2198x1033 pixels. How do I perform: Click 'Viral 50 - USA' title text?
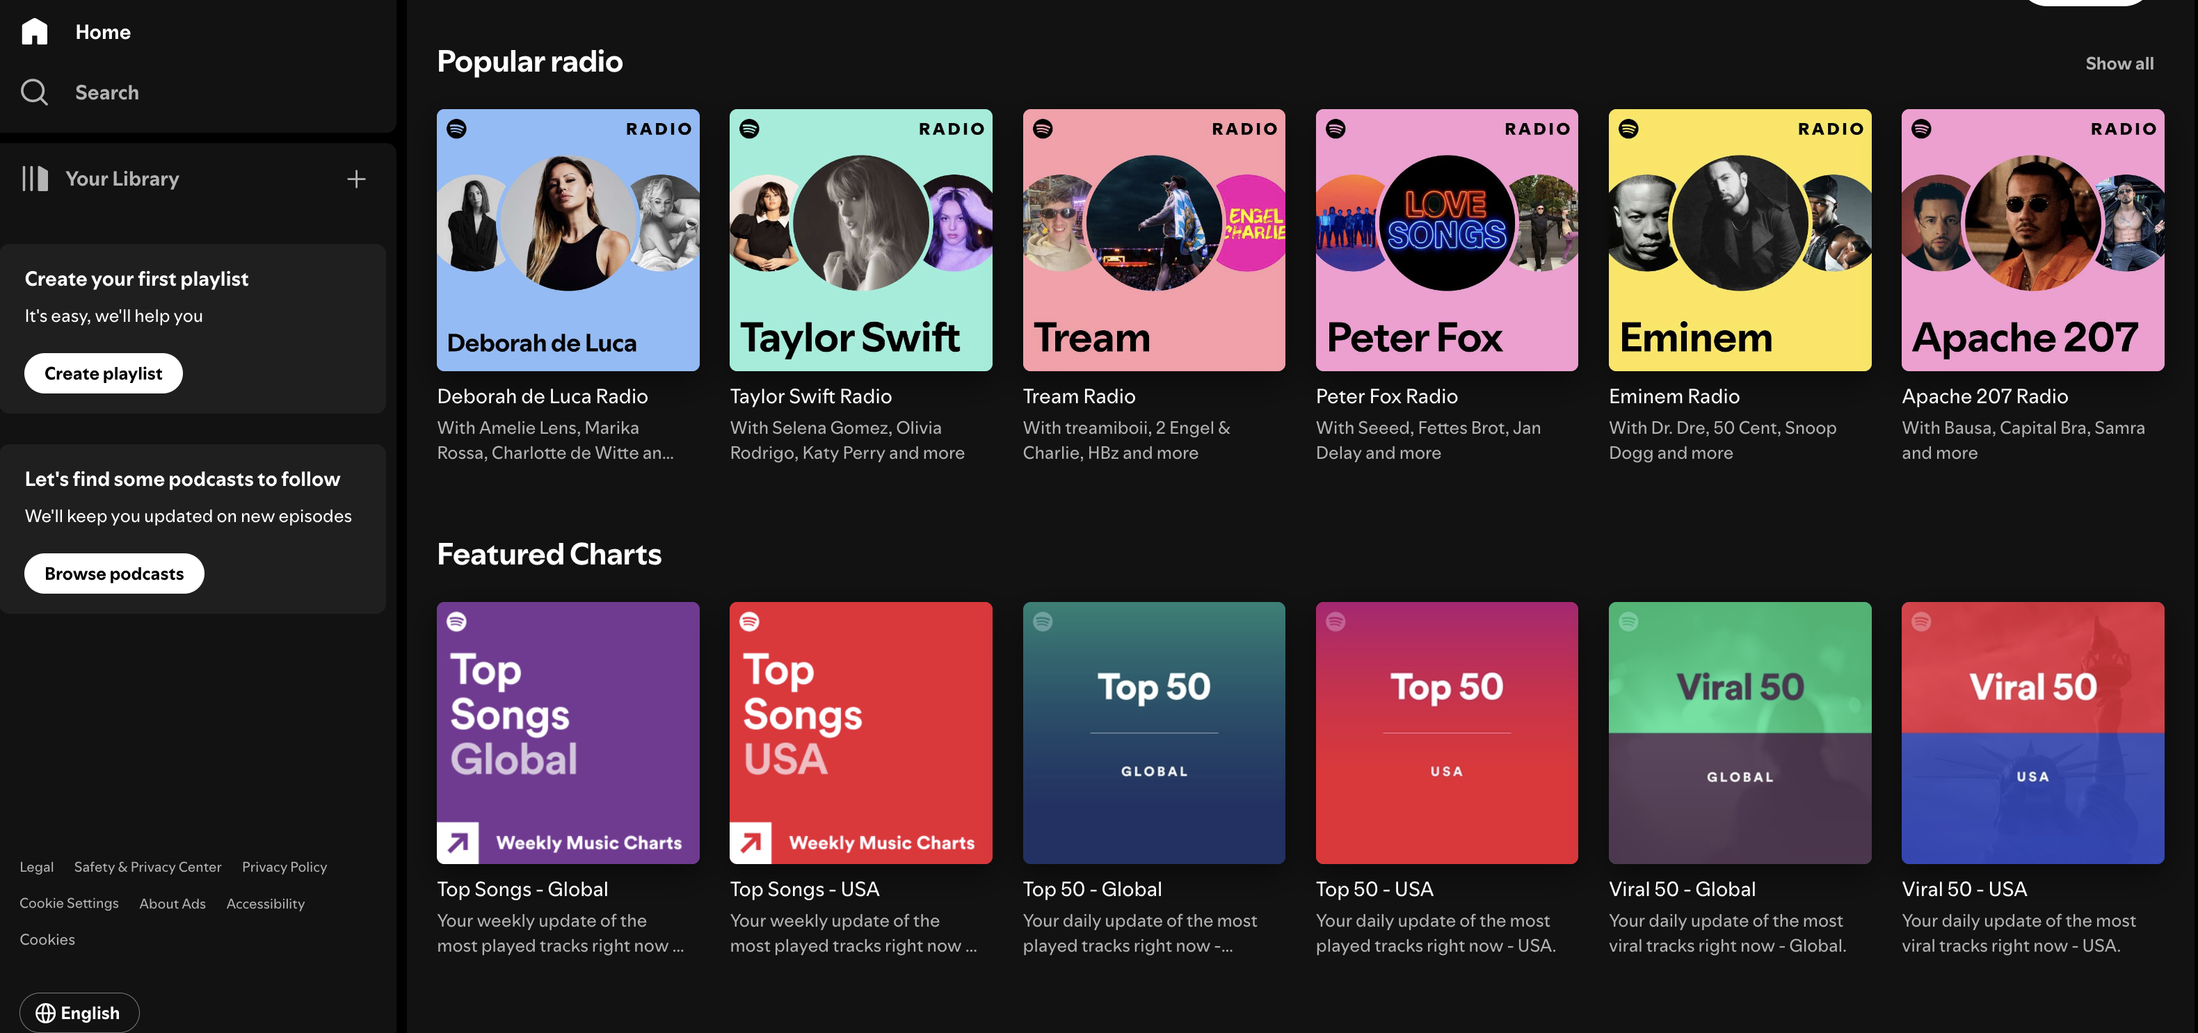[x=1964, y=889]
